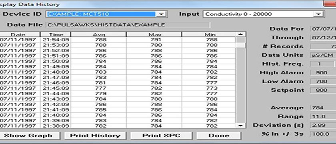Expand the Input Conductivity dropdown arrow
The image size is (336, 144).
coord(318,14)
